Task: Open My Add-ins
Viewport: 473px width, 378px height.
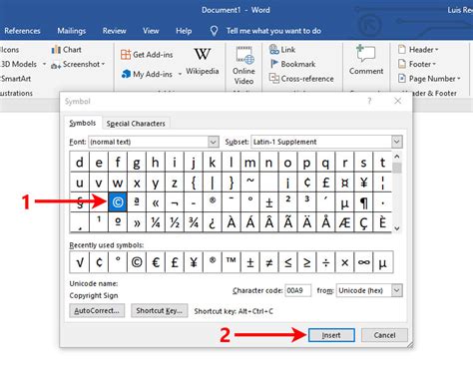Action: pos(147,74)
